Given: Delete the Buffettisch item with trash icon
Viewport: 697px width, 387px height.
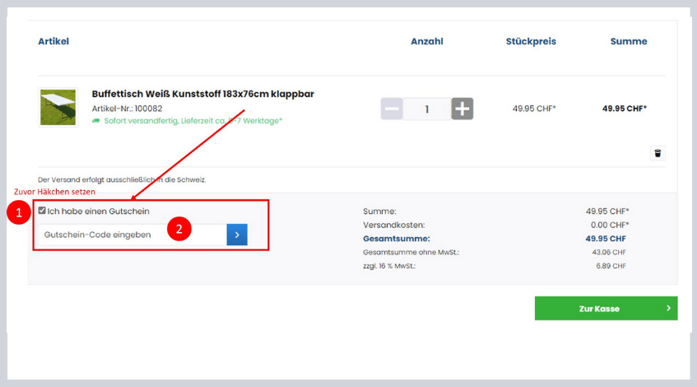Looking at the screenshot, I should [x=658, y=153].
